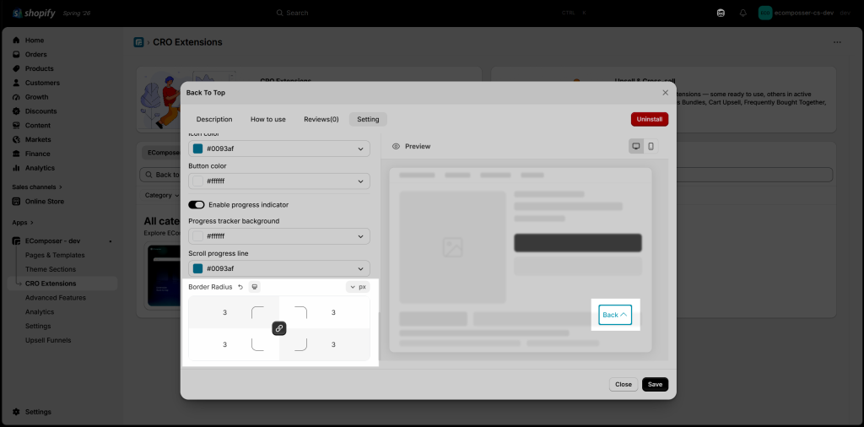Image resolution: width=864 pixels, height=427 pixels.
Task: Toggle Enable progress indicator switch
Action: [x=196, y=205]
